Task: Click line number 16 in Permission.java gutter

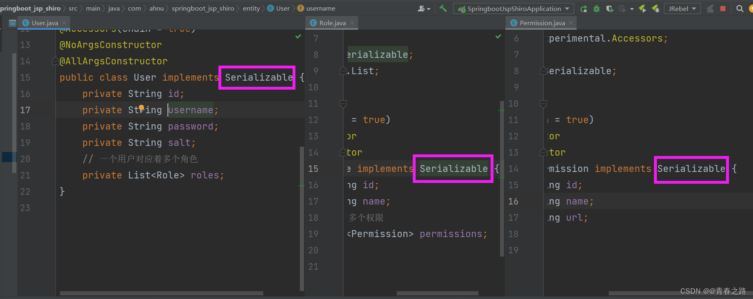Action: [513, 201]
